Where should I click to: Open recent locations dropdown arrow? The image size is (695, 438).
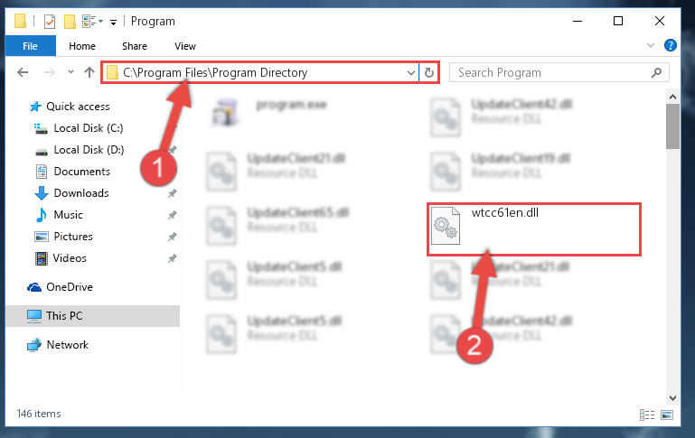click(70, 71)
